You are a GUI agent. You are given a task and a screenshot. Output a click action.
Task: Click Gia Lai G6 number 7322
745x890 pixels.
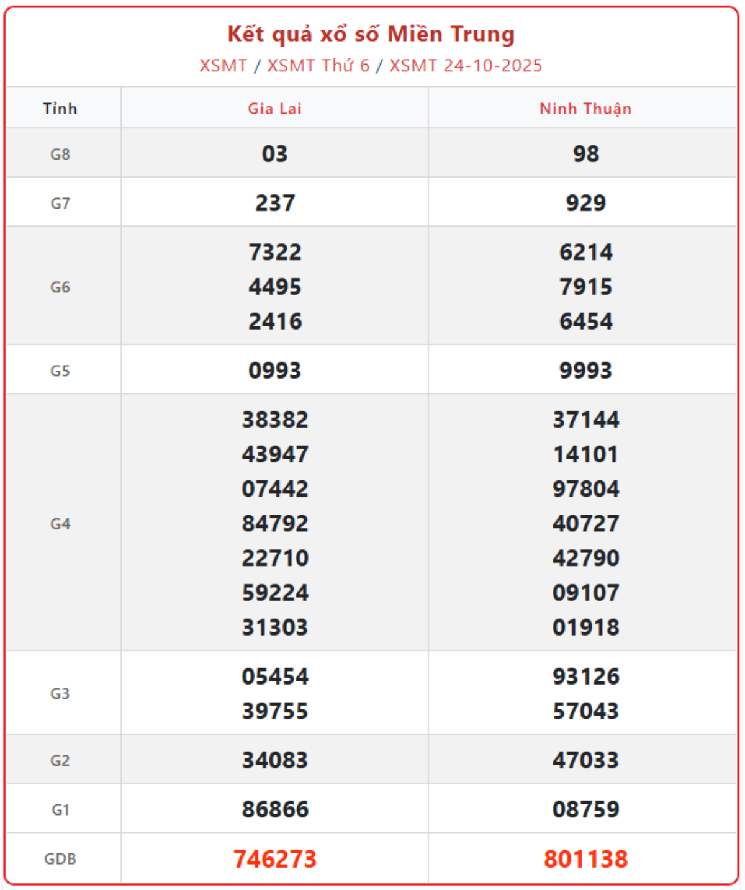(274, 253)
